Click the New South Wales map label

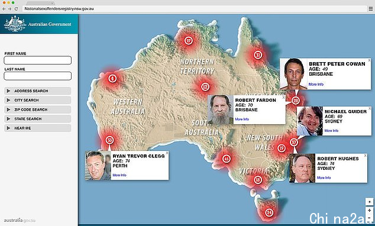click(264, 143)
